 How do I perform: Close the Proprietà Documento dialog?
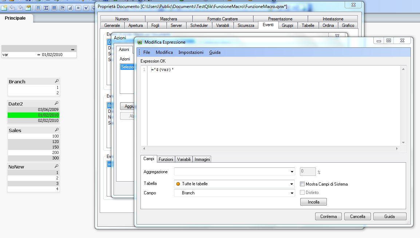[x=353, y=5]
